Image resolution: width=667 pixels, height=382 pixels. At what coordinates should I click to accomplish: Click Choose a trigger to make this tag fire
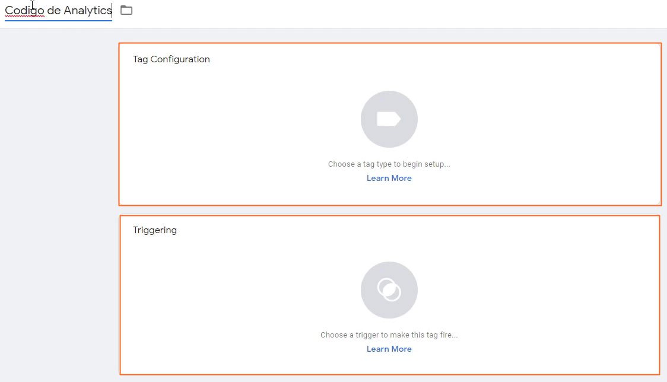pos(389,335)
